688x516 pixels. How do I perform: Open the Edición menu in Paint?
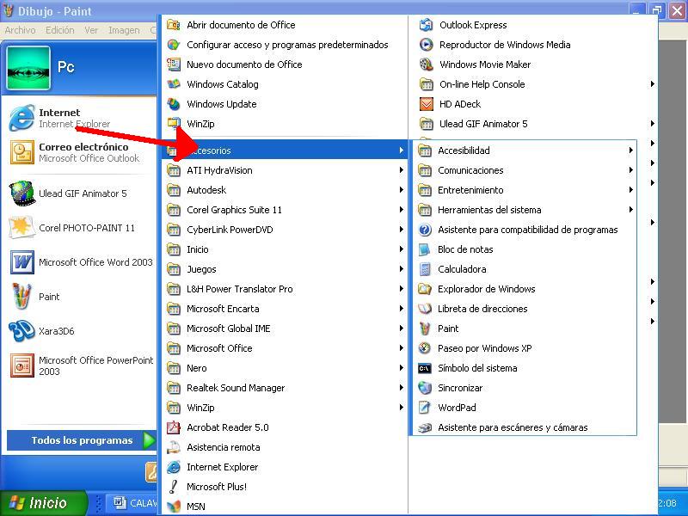[60, 30]
